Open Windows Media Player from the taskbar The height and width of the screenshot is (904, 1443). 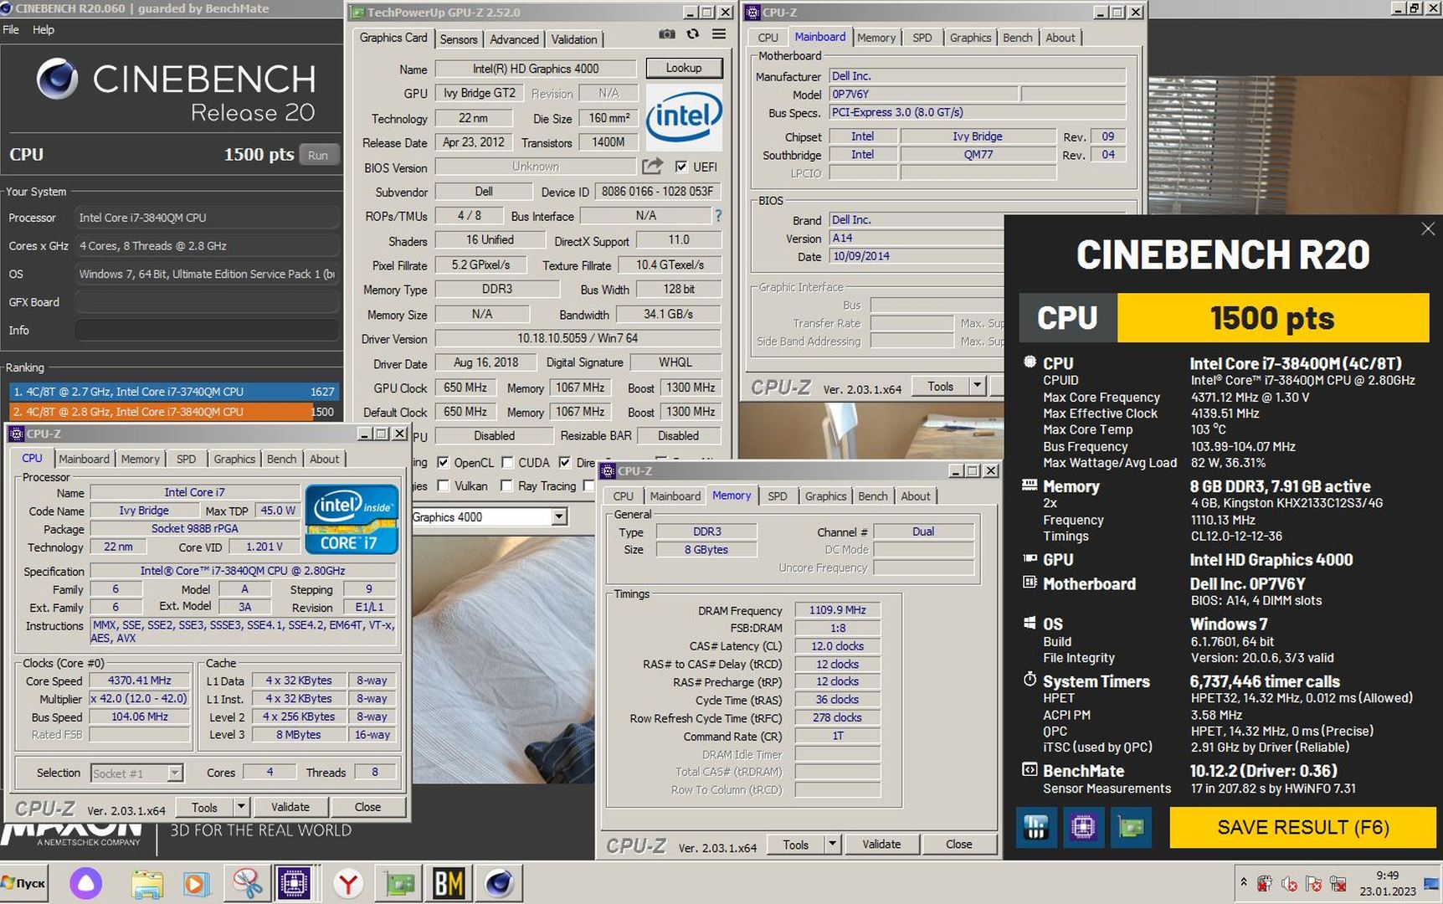pos(196,883)
